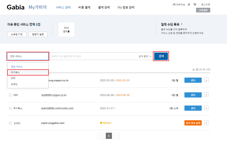This screenshot has height=142, width=227.
Task: Click 담당자 설정 button
Action: pyautogui.click(x=38, y=34)
